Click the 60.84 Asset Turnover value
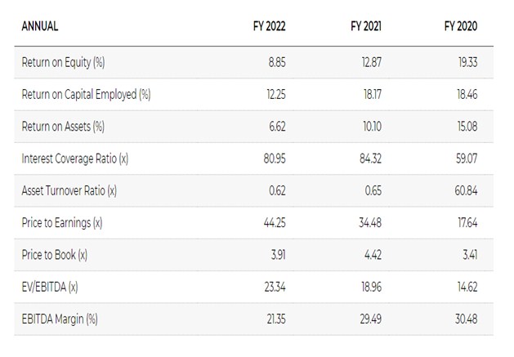Viewport: 514px width, 357px height. [466, 190]
